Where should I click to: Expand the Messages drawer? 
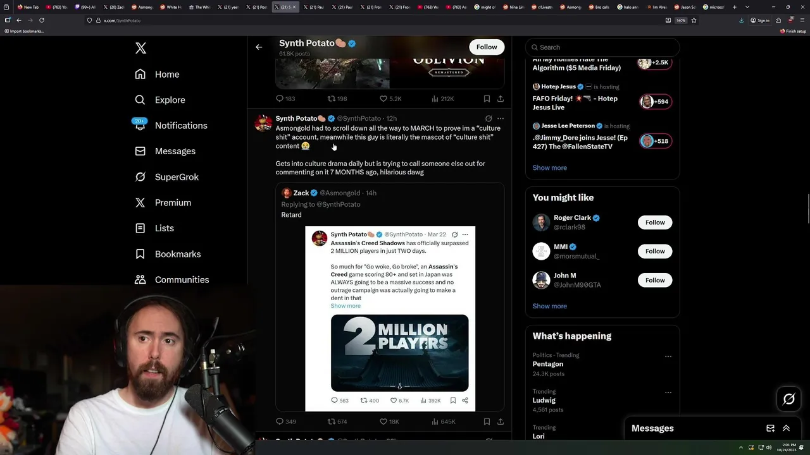coord(786,428)
